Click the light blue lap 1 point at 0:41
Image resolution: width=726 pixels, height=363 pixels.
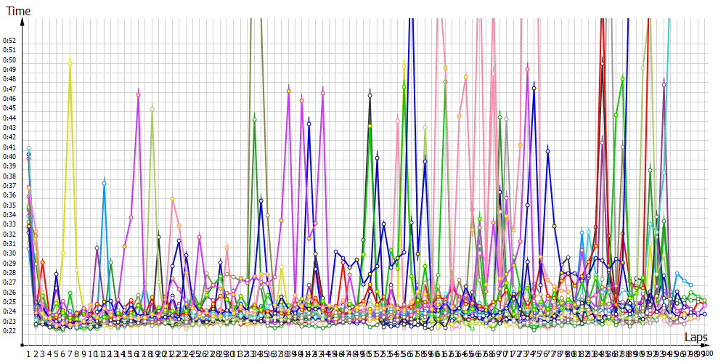29,148
